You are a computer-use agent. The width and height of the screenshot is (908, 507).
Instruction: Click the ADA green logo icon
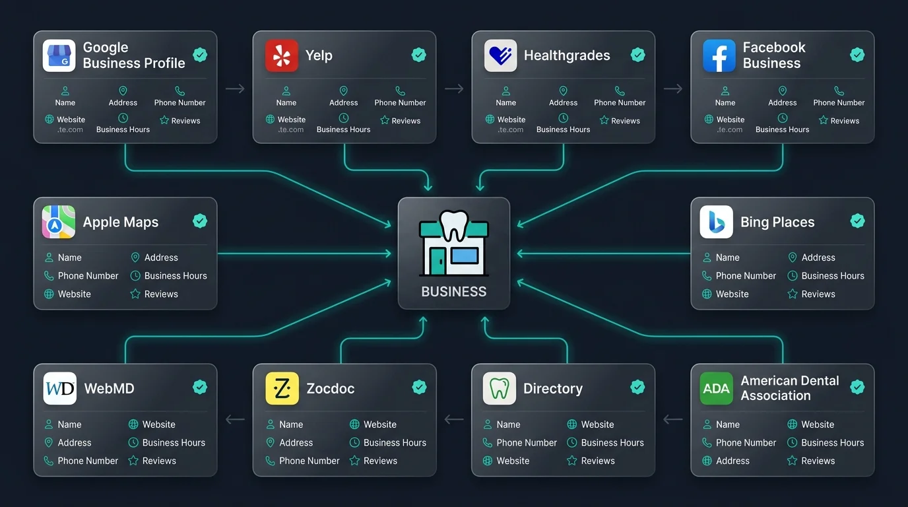(717, 388)
